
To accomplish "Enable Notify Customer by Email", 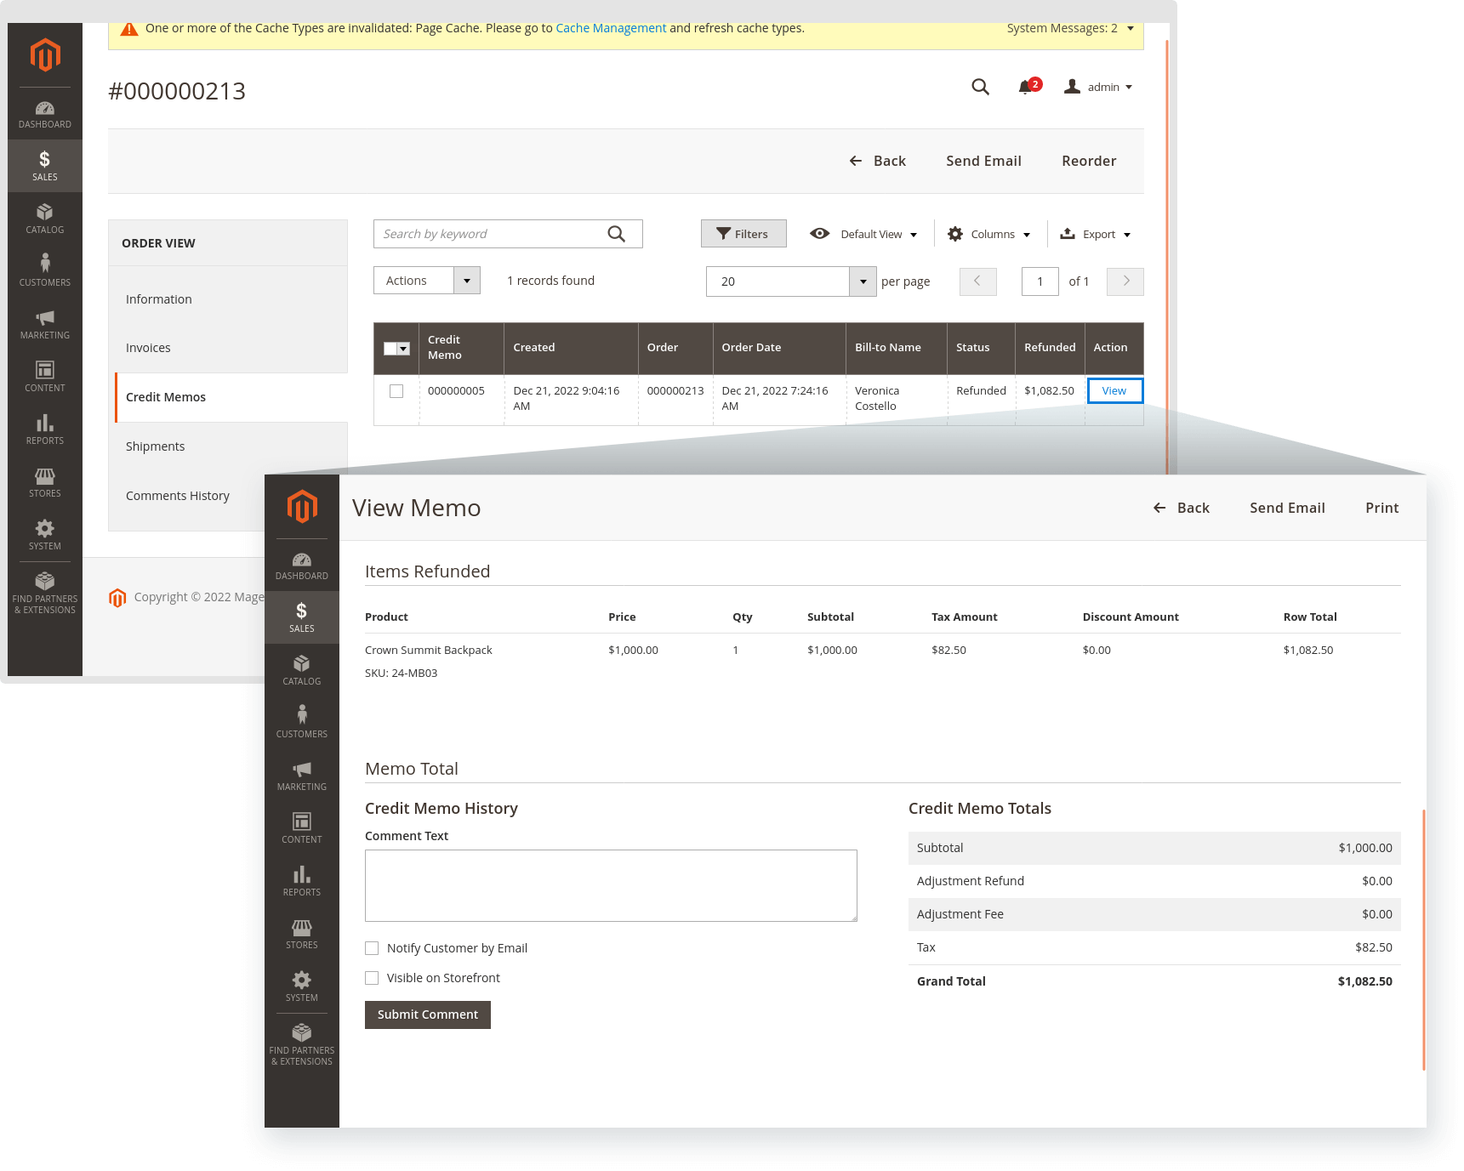I will (372, 948).
